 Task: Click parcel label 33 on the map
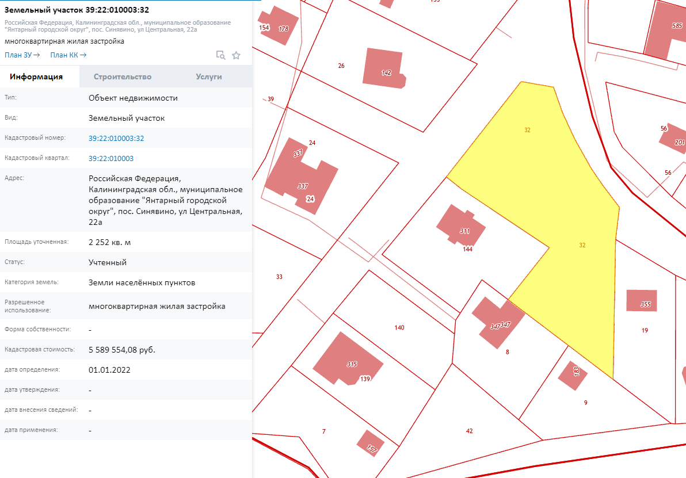[279, 277]
